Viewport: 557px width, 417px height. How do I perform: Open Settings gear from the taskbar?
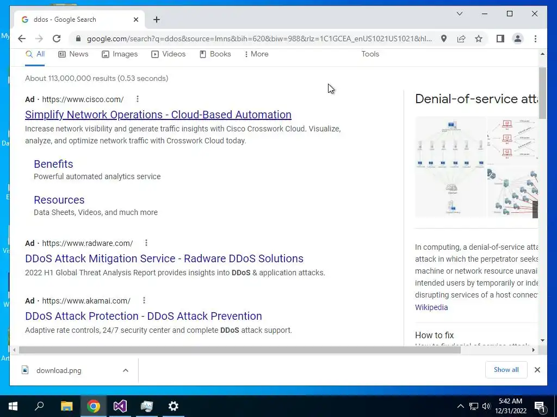pos(174,406)
